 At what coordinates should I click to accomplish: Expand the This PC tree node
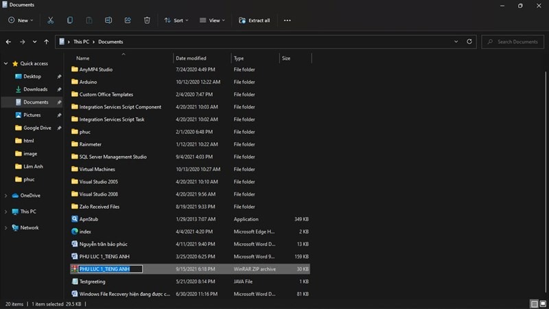pos(5,211)
